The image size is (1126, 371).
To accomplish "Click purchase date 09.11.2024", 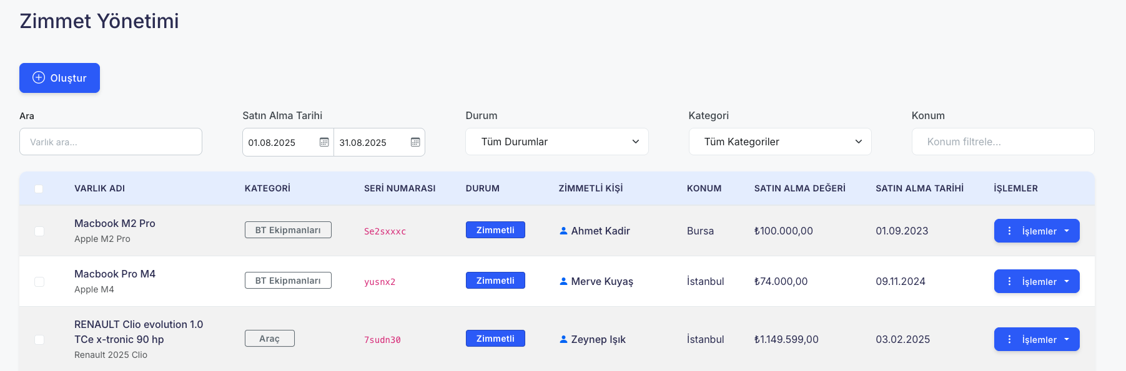I will pyautogui.click(x=901, y=281).
